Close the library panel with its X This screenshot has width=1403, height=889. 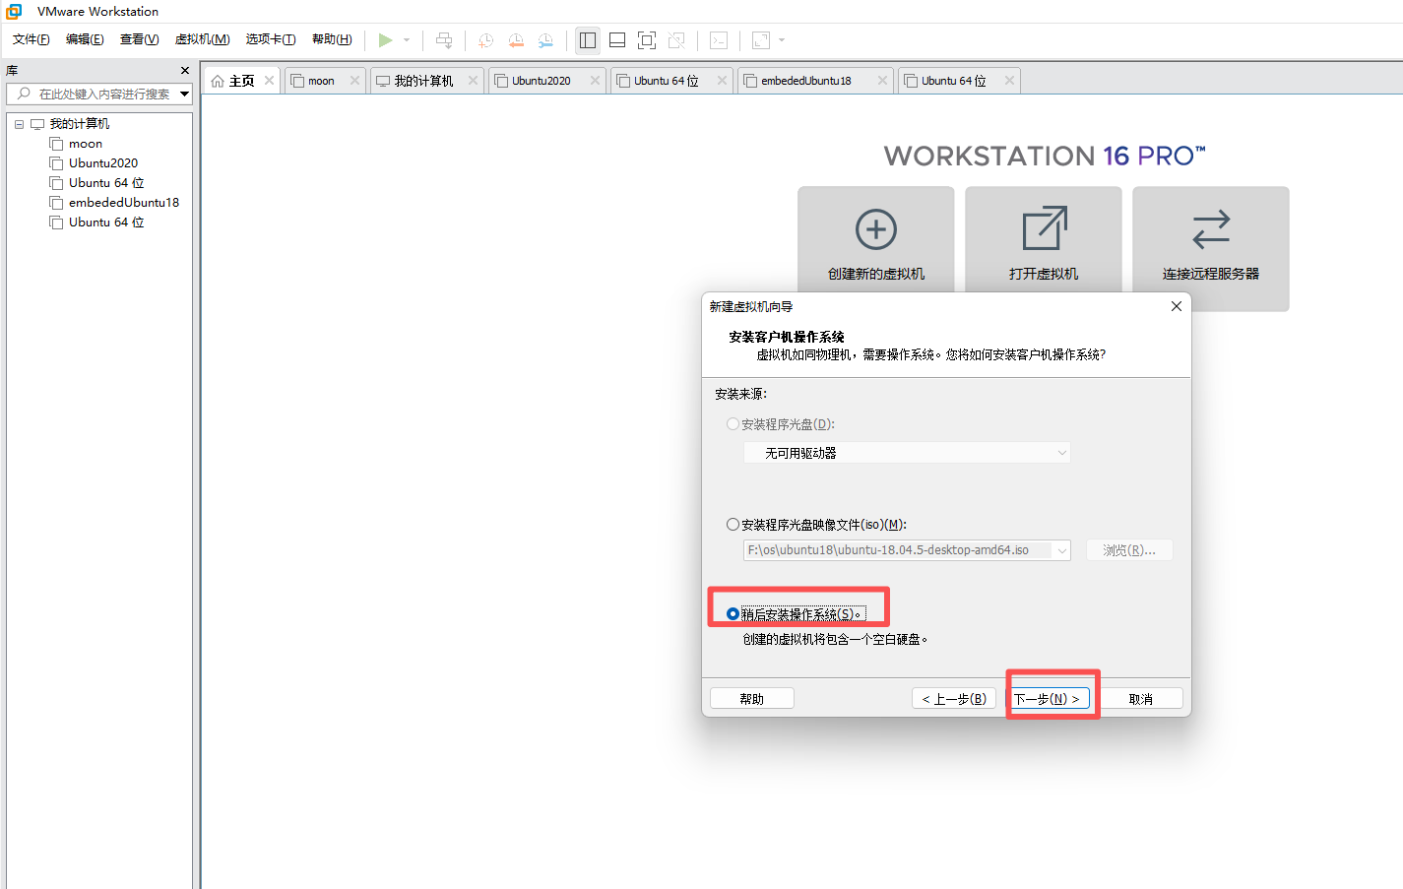point(185,71)
